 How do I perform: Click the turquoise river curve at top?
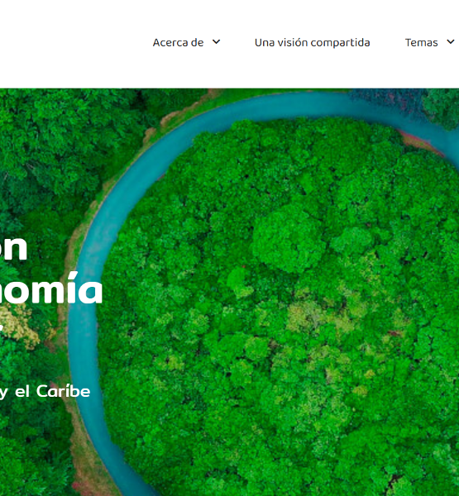[284, 106]
